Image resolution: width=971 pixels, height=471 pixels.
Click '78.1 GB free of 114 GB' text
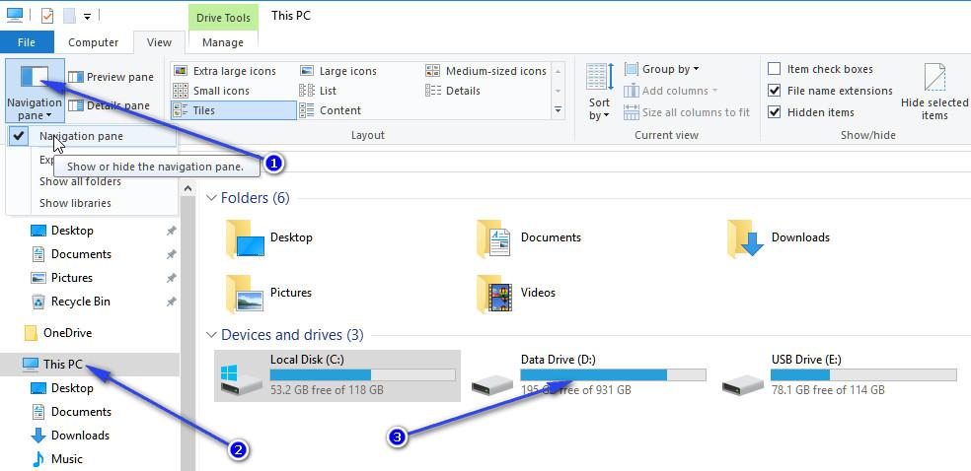click(x=828, y=390)
